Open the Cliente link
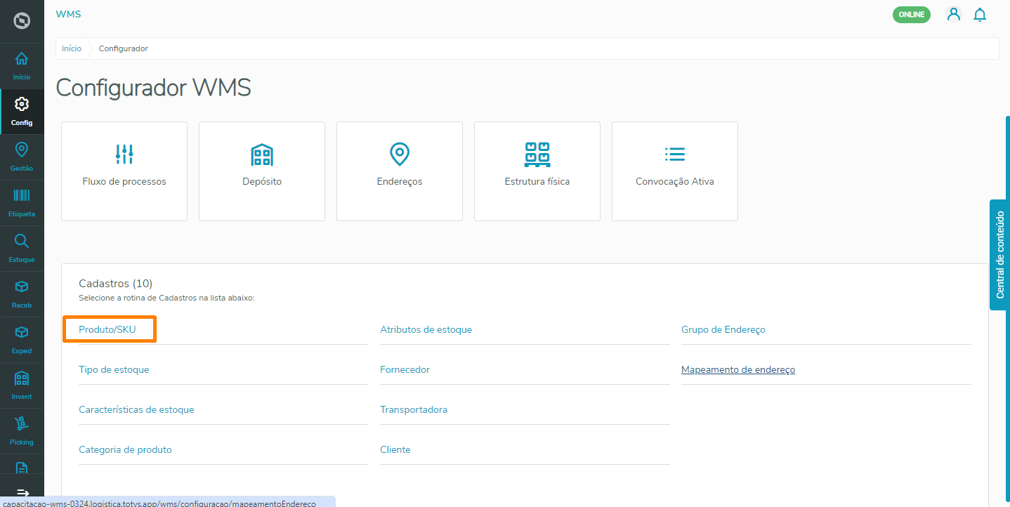The image size is (1010, 507). pyautogui.click(x=395, y=449)
